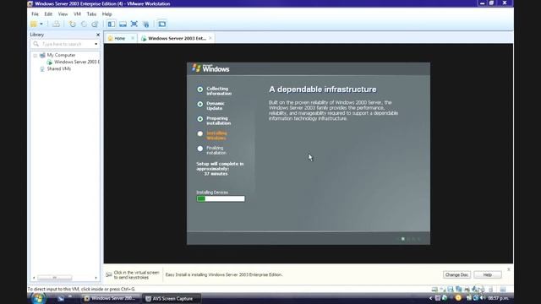
Task: Enter full screen mode icon
Action: pos(134,24)
